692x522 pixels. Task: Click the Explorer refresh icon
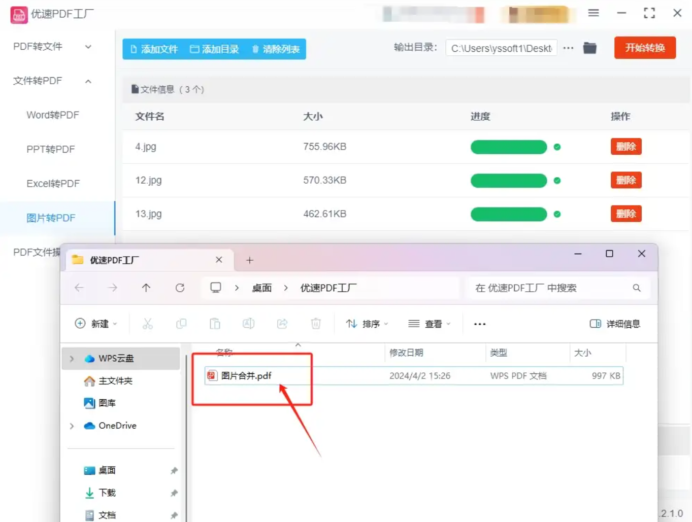click(x=180, y=288)
